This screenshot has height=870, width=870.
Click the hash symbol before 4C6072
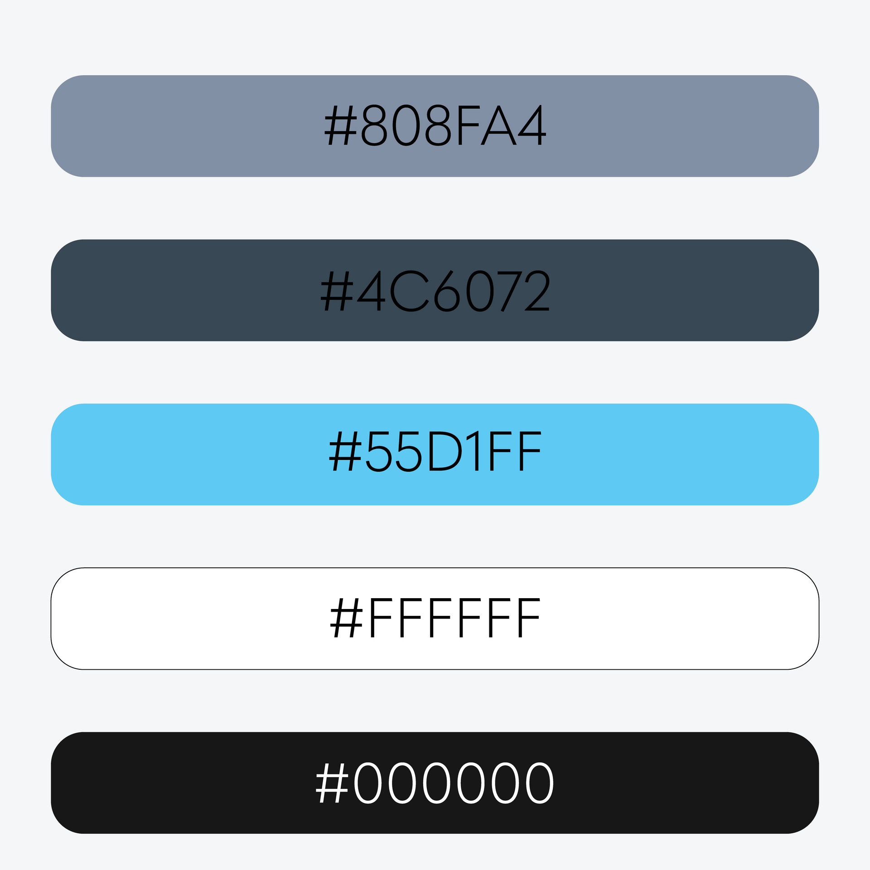[x=337, y=291]
